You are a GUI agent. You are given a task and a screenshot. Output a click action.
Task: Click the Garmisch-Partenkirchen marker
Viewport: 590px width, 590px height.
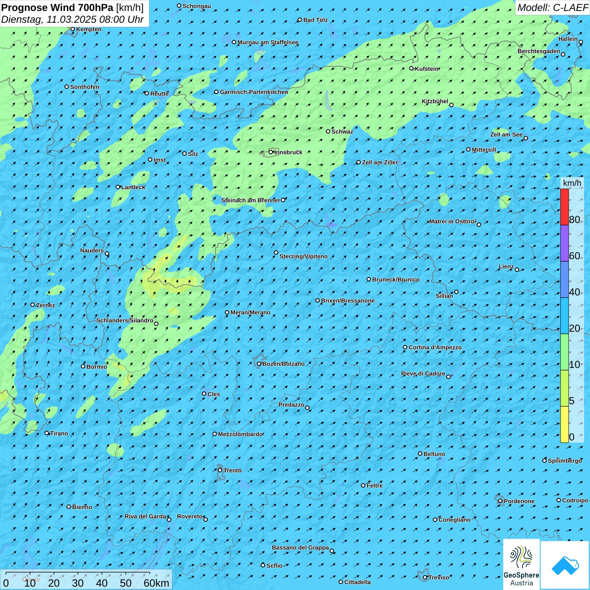click(x=216, y=92)
